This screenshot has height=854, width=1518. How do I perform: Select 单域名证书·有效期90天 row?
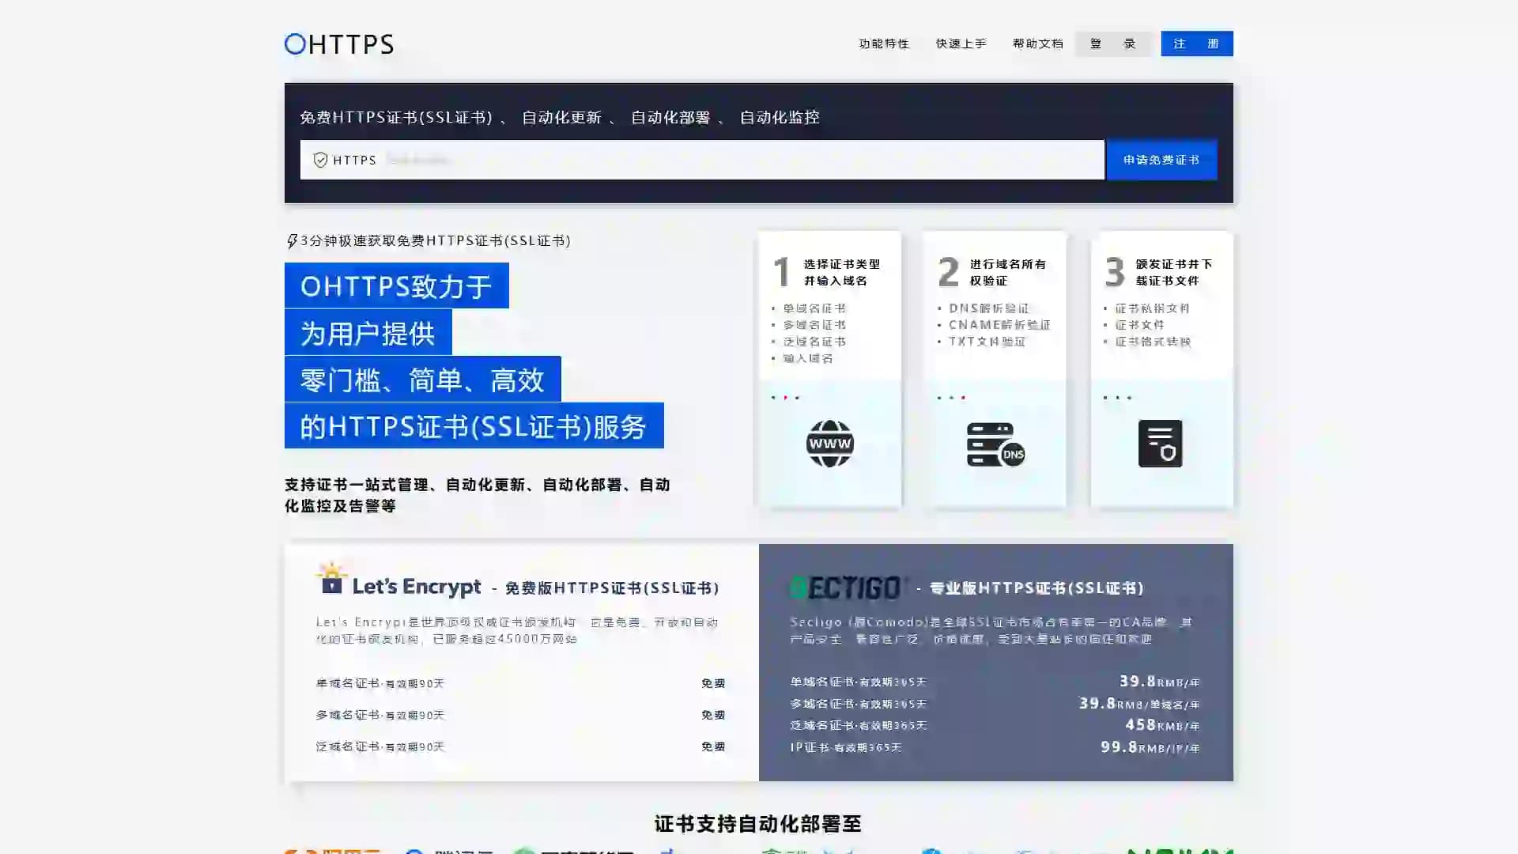point(521,683)
